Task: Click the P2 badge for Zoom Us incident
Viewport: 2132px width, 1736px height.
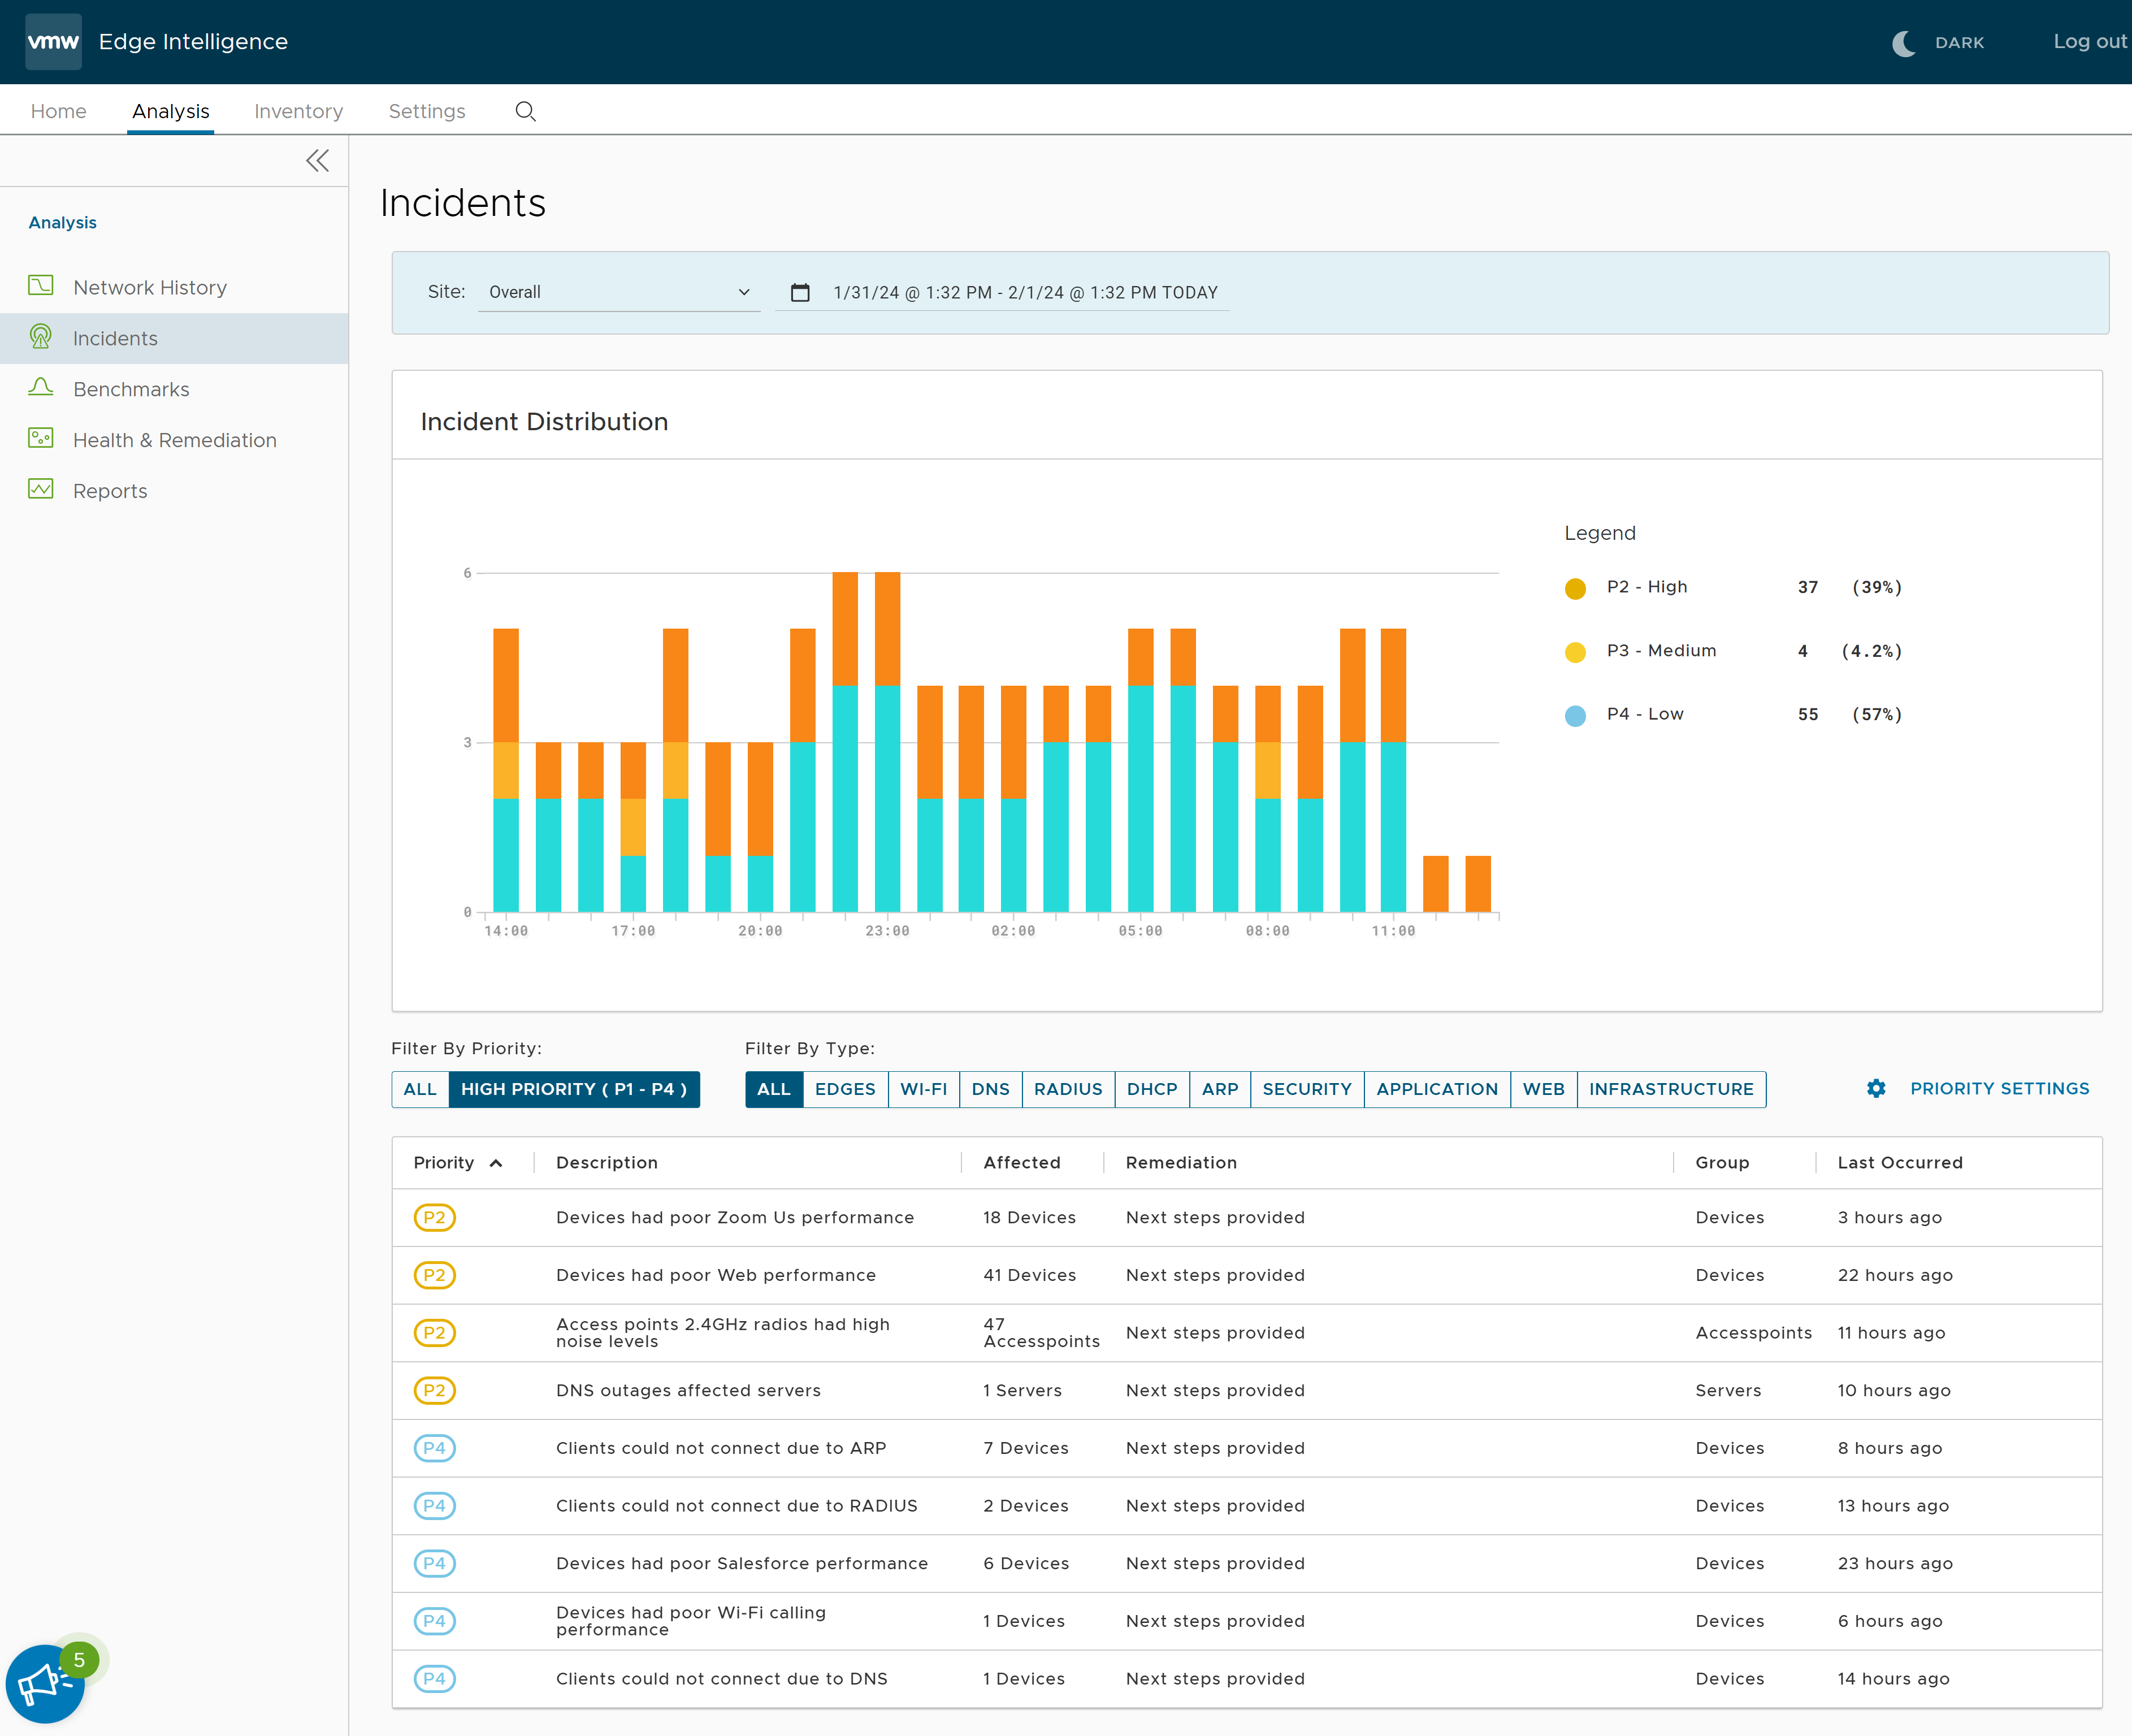Action: pyautogui.click(x=435, y=1217)
